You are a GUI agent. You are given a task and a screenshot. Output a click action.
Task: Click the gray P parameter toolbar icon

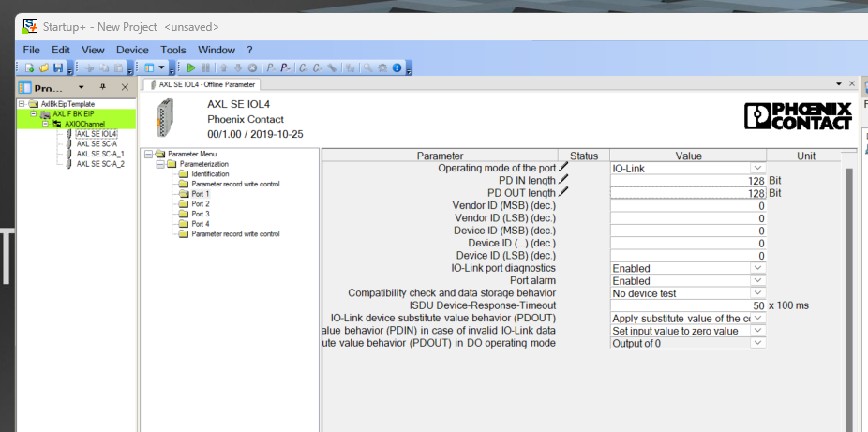coord(271,68)
